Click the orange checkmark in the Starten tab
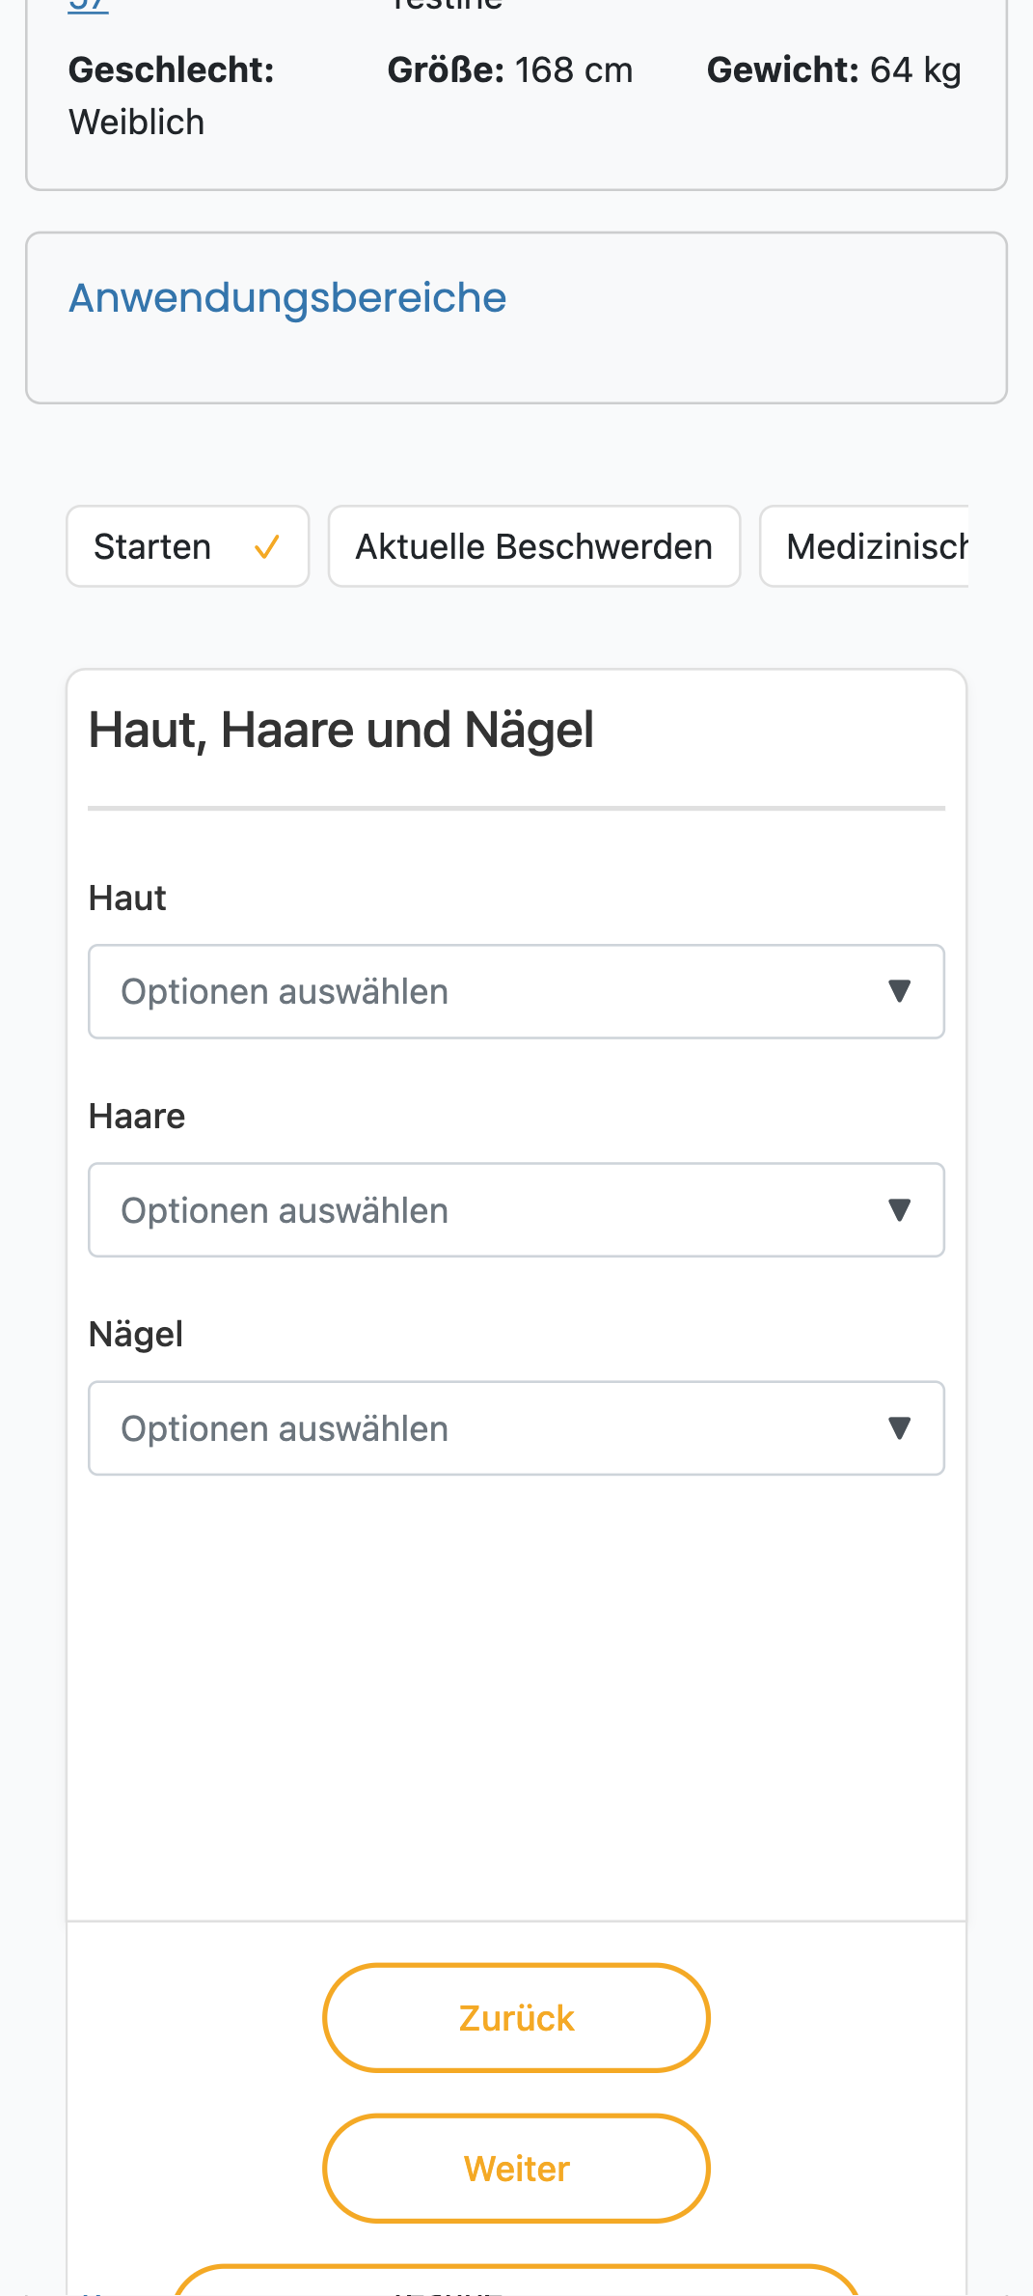The width and height of the screenshot is (1033, 2296). (266, 547)
